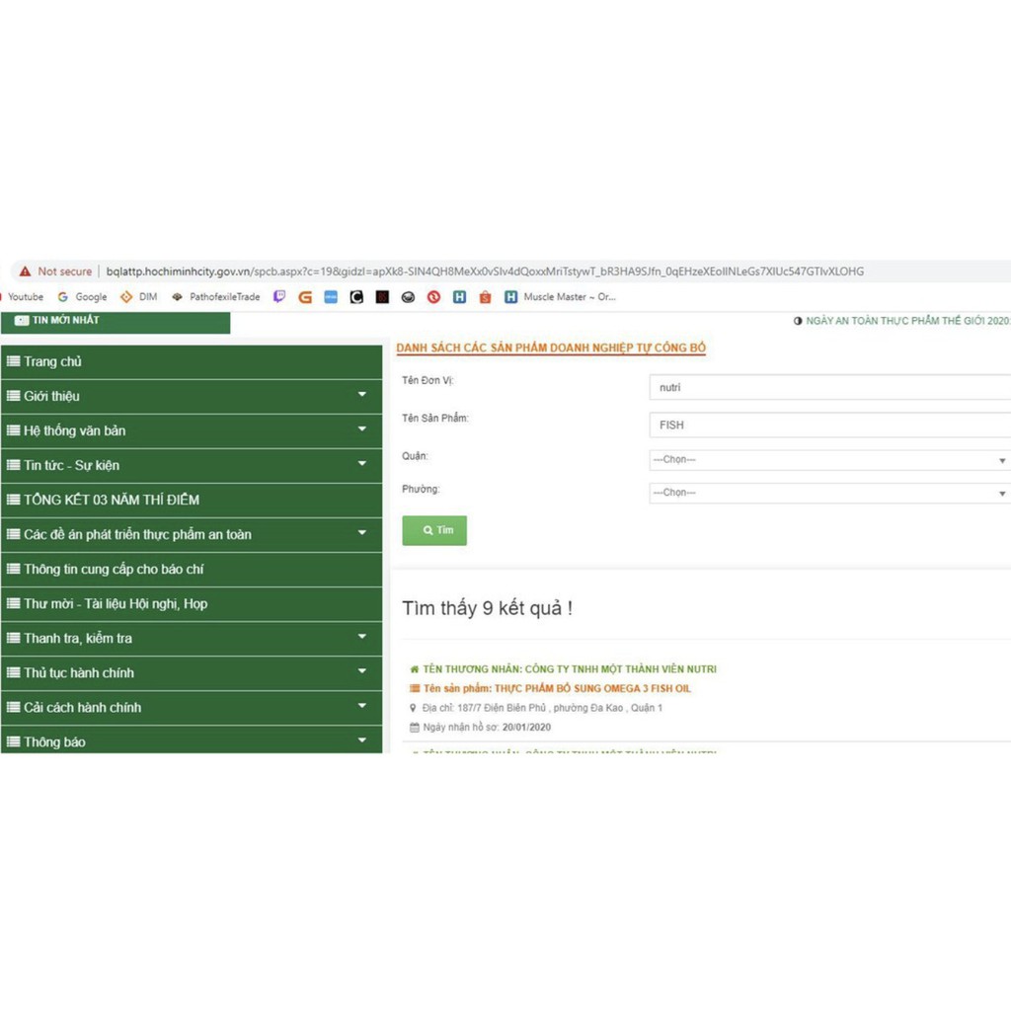The height and width of the screenshot is (1011, 1011).
Task: Open Thông tin cung cấp cho báo chí
Action: point(114,569)
